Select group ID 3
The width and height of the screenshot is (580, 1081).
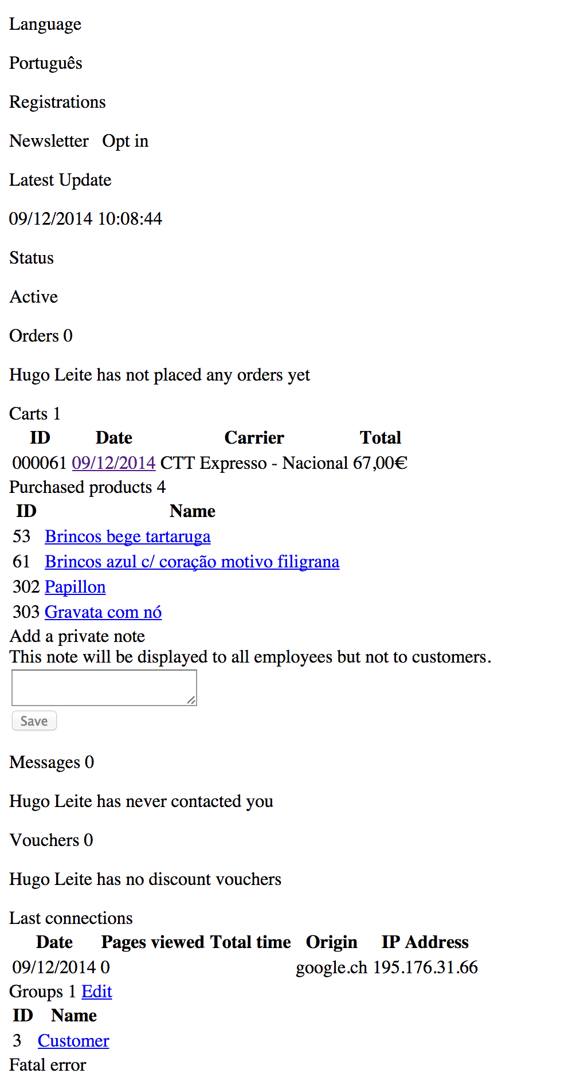[x=17, y=1040]
